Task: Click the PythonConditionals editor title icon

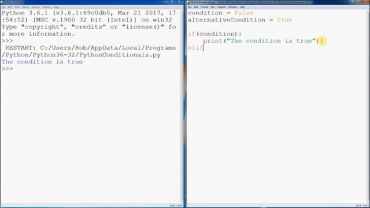Action: pyautogui.click(x=188, y=2)
